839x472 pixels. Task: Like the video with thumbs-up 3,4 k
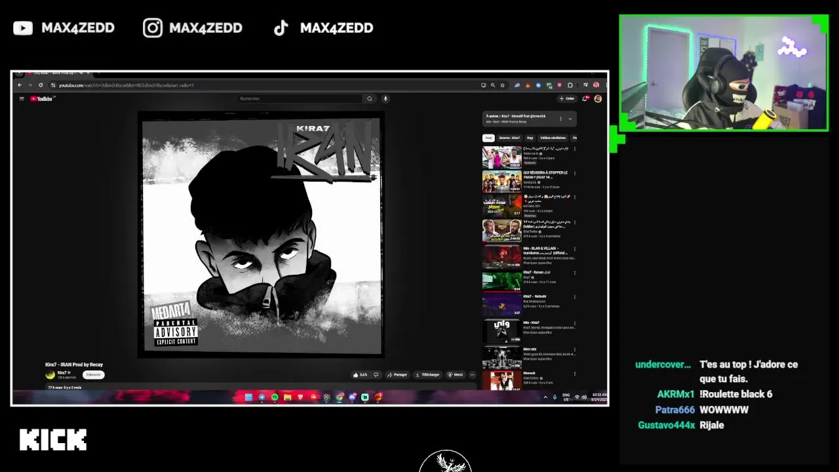pyautogui.click(x=360, y=375)
